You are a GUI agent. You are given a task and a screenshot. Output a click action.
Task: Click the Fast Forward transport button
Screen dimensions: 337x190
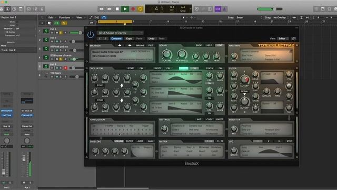109,9
